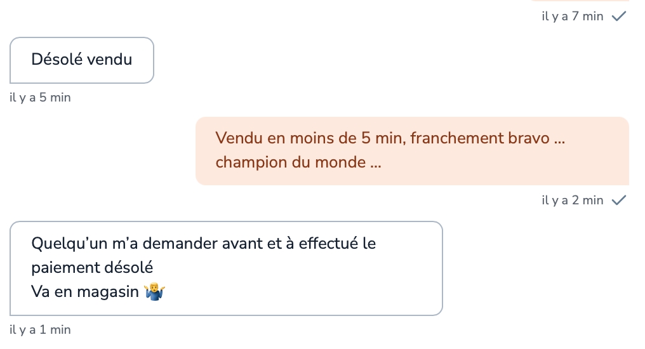Click the "paiement désolé" line
The width and height of the screenshot is (645, 349).
point(92,268)
